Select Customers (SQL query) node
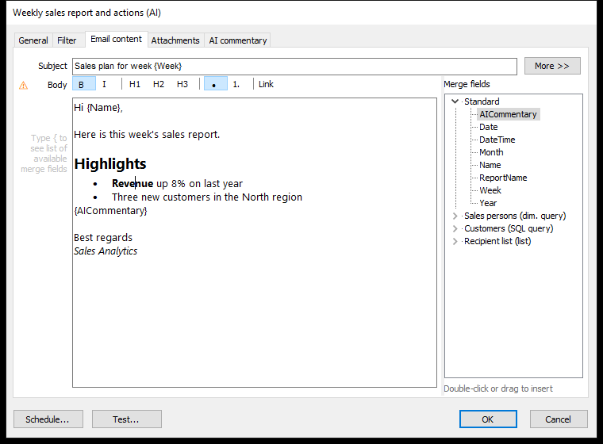 509,228
